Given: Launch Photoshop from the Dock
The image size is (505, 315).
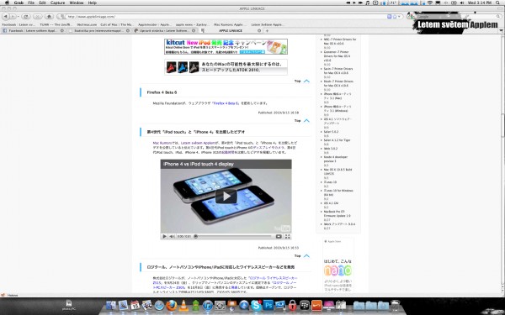Looking at the screenshot, I should tap(268, 305).
